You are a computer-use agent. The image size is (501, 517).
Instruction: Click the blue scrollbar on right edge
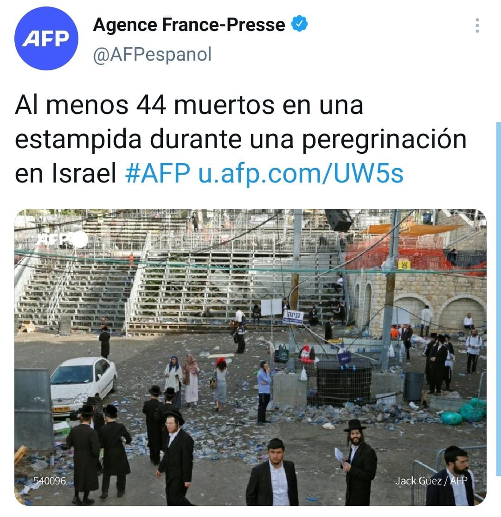(498, 299)
